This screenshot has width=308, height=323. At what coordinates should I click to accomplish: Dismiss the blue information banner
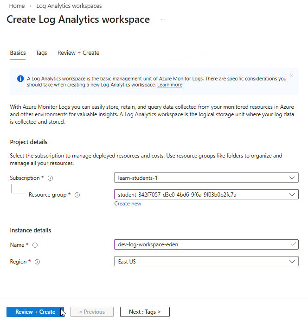tap(291, 75)
